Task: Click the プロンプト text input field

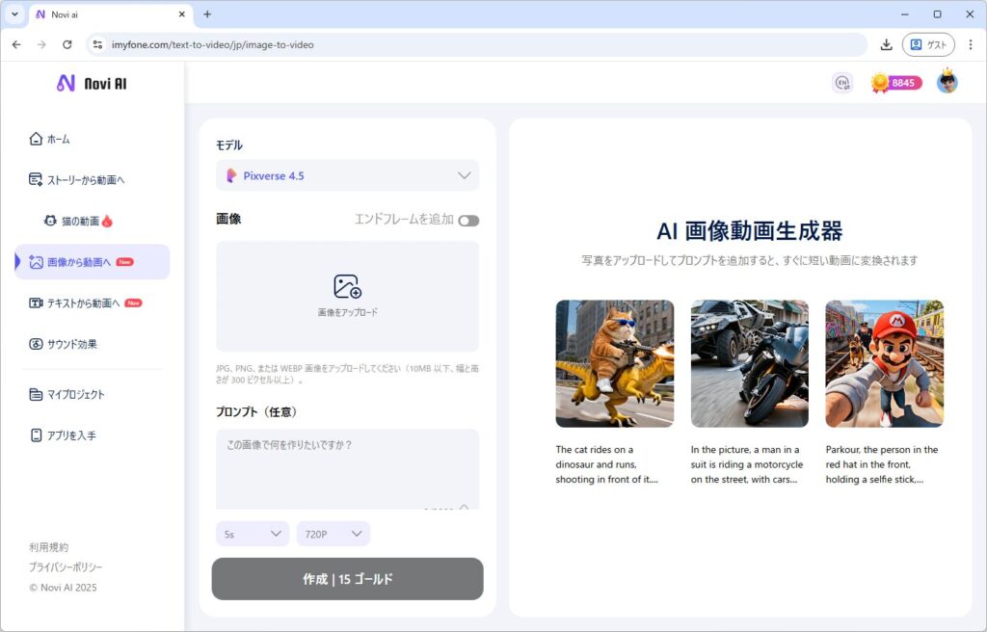Action: (347, 467)
